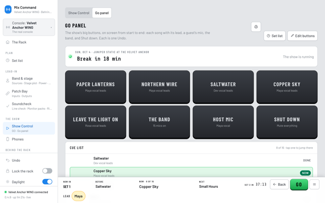
Task: Trigger the Copper Sky big button
Action: point(287,87)
